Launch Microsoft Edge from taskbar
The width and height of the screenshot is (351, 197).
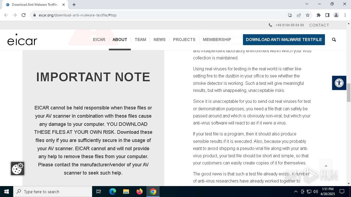pyautogui.click(x=113, y=192)
